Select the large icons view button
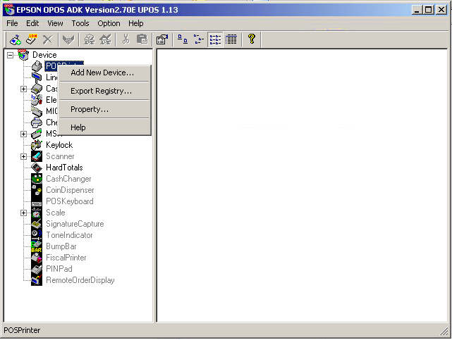452x340 pixels. pyautogui.click(x=181, y=39)
